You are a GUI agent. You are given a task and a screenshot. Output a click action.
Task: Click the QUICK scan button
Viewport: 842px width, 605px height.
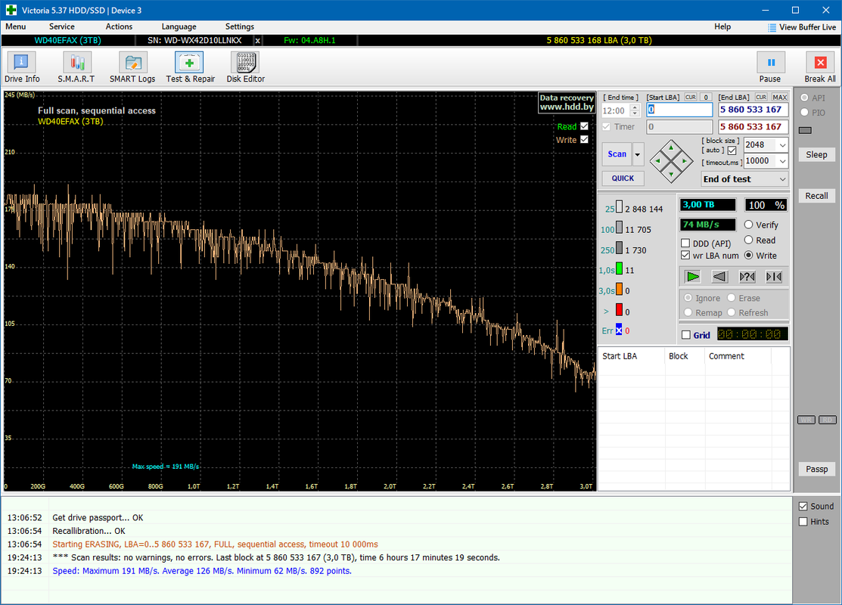623,178
